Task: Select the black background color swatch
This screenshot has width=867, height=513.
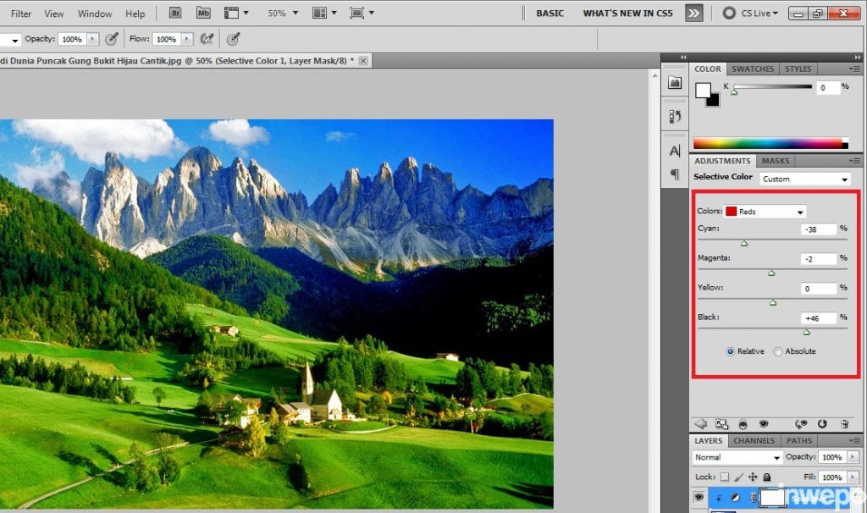Action: click(714, 102)
